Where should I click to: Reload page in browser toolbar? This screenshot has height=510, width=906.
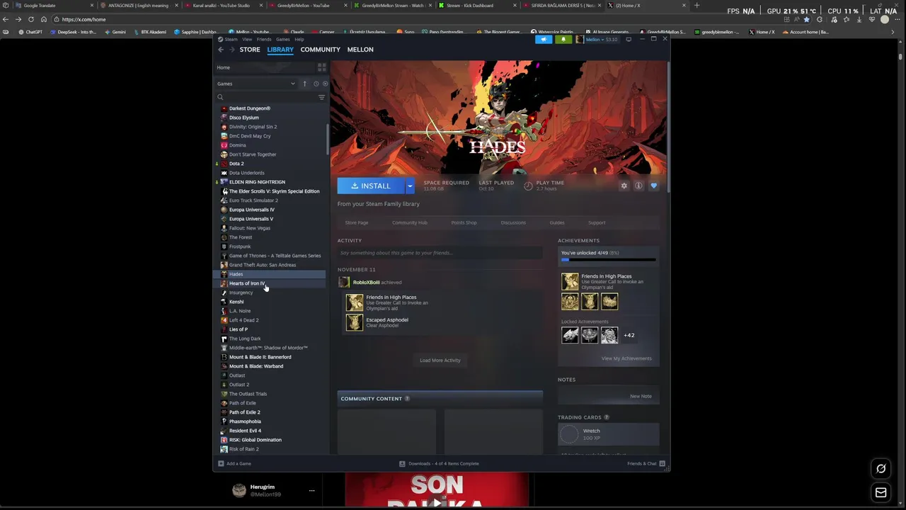click(x=30, y=19)
